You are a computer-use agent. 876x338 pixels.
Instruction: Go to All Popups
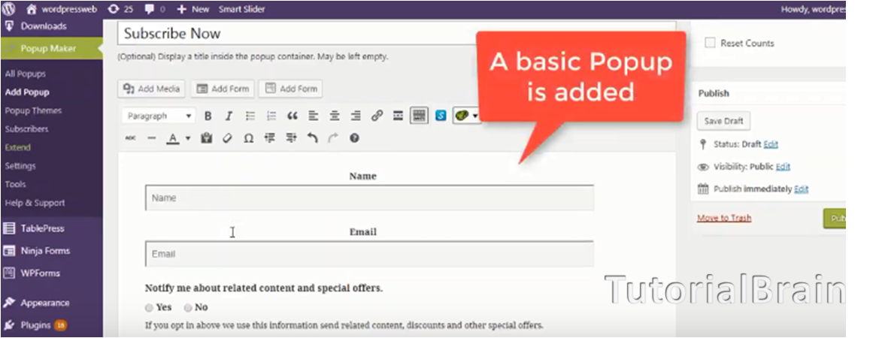[x=25, y=74]
